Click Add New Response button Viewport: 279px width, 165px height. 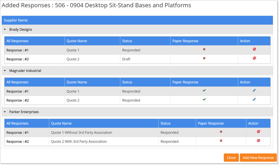point(258,158)
